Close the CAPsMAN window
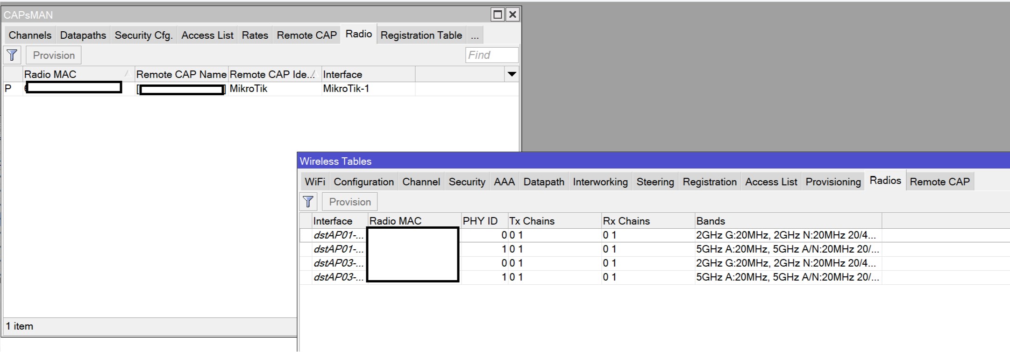The width and height of the screenshot is (1010, 352). point(512,14)
